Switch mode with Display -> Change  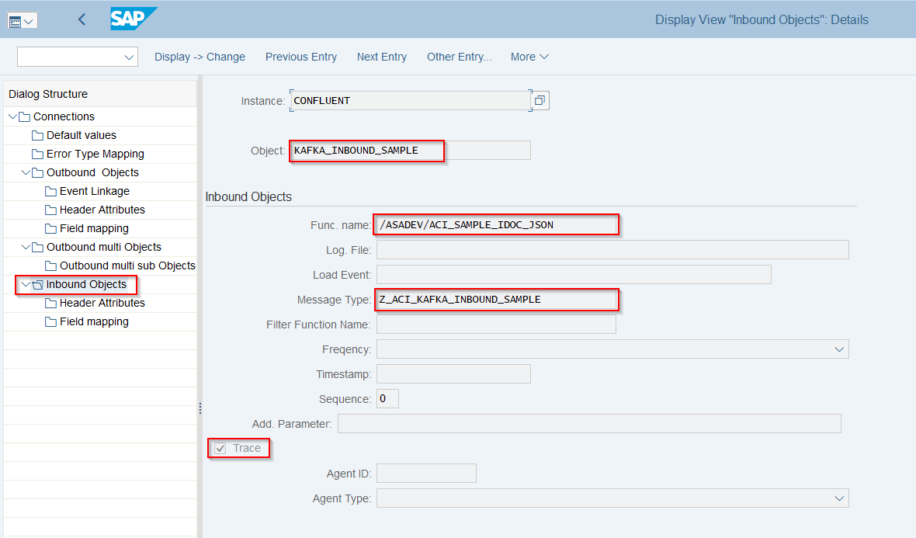pyautogui.click(x=200, y=57)
